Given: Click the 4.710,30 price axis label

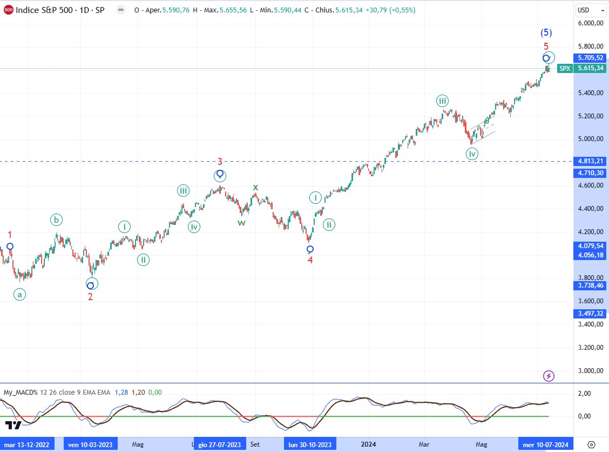Looking at the screenshot, I should (590, 173).
